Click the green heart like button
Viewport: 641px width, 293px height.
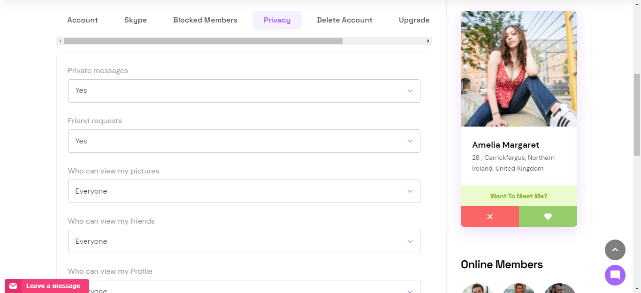click(x=548, y=217)
